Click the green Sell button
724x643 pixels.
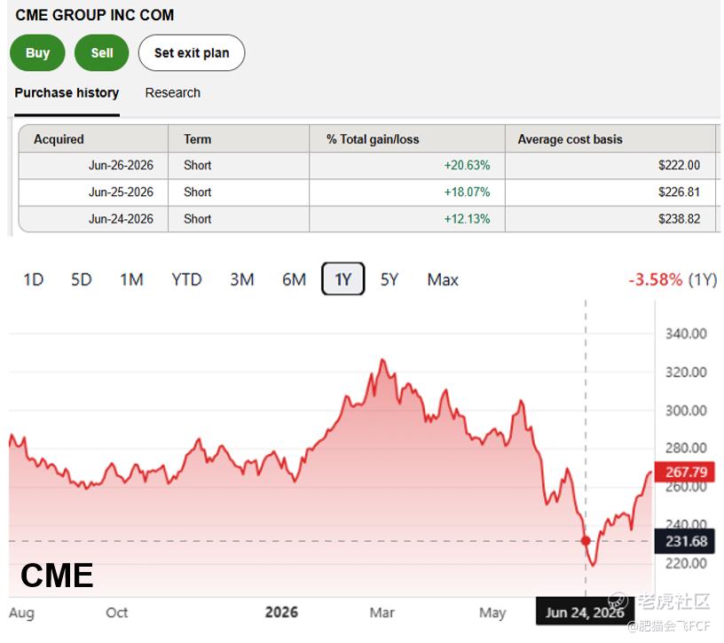(101, 53)
